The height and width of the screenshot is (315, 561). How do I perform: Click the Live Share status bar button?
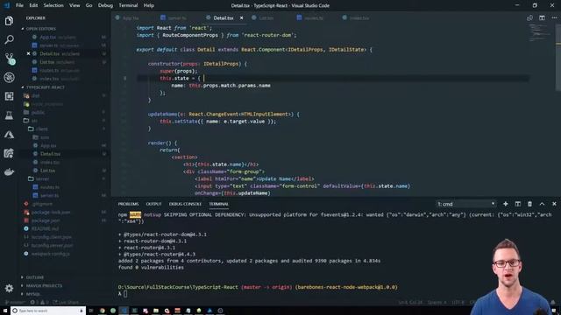tap(66, 303)
